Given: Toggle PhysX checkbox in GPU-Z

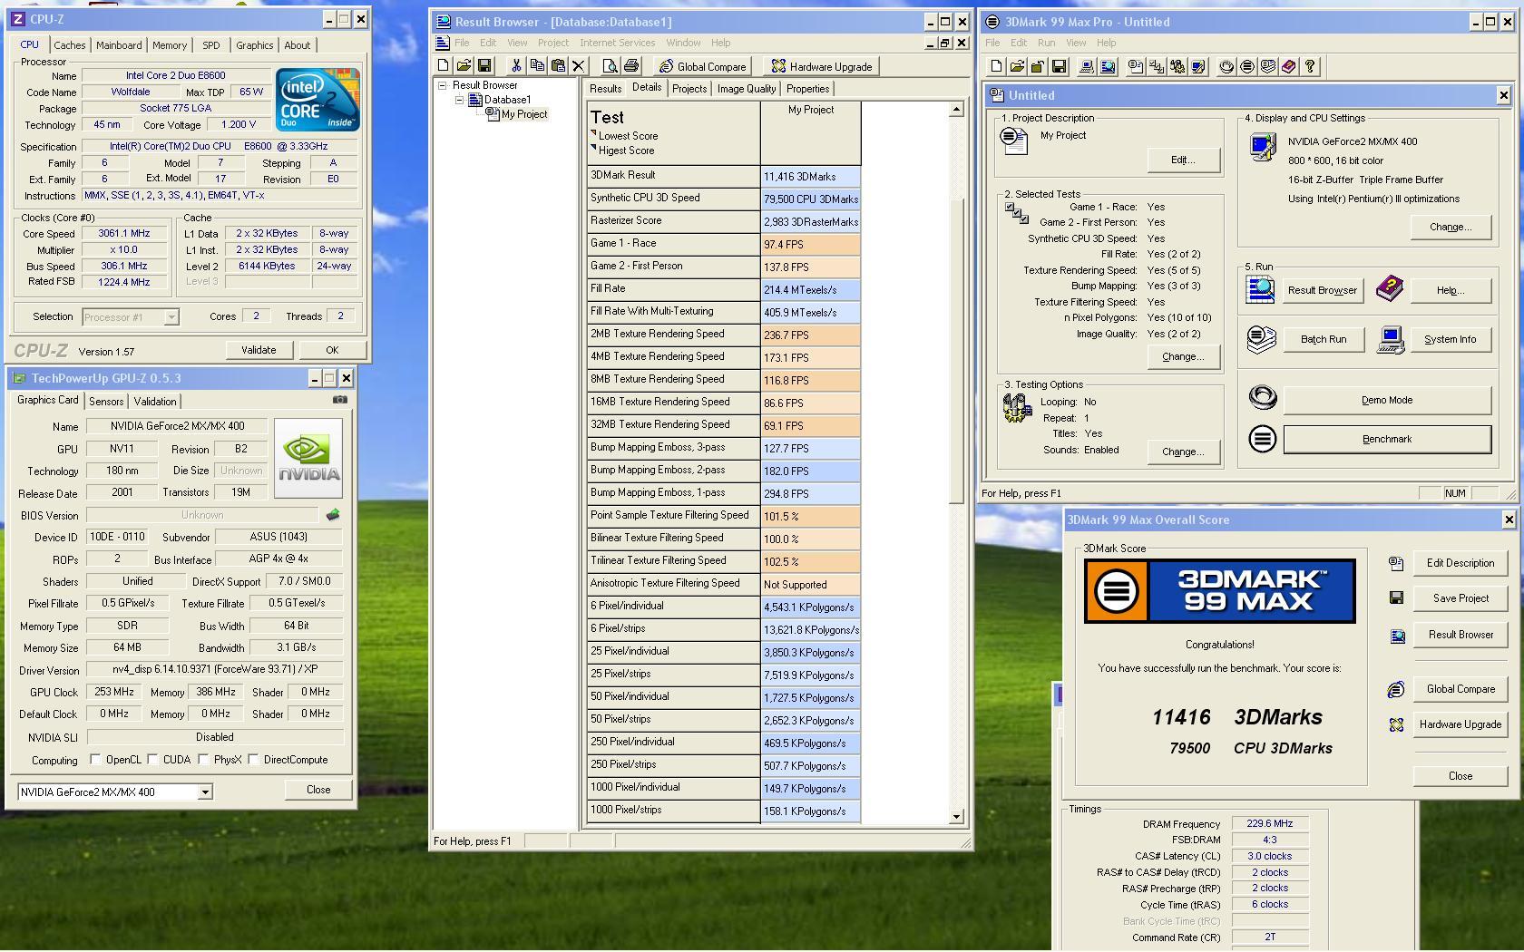Looking at the screenshot, I should [204, 760].
